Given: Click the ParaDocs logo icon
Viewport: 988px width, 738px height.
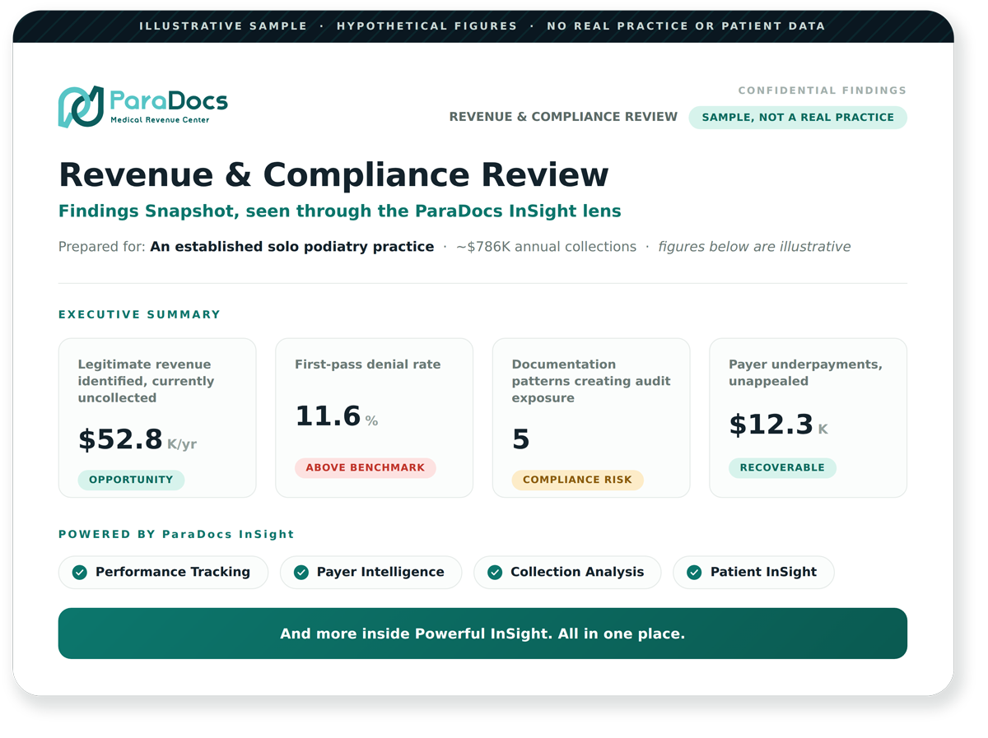Looking at the screenshot, I should tap(81, 107).
